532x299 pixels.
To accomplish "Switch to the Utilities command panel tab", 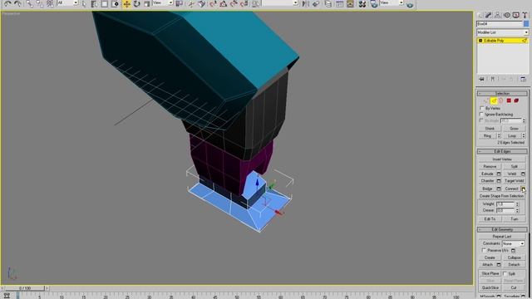I will pyautogui.click(x=525, y=15).
